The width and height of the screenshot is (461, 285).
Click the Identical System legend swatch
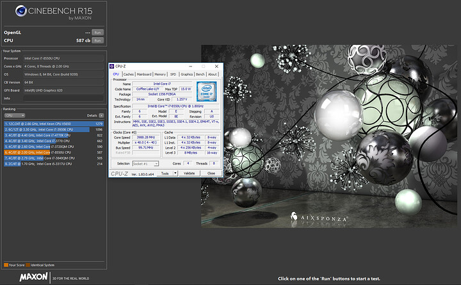pos(28,265)
